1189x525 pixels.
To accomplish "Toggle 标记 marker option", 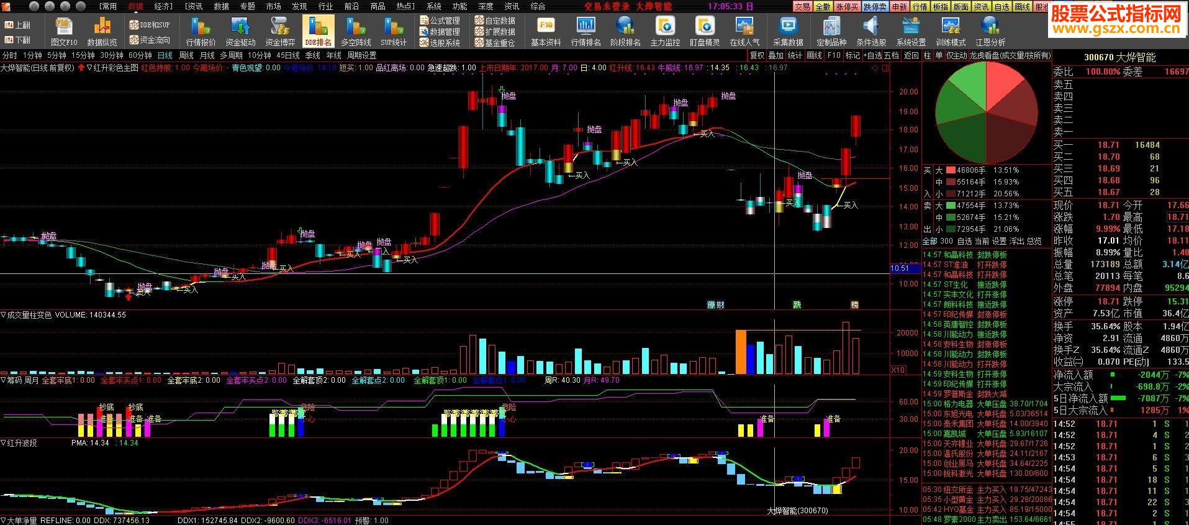I will (x=852, y=55).
